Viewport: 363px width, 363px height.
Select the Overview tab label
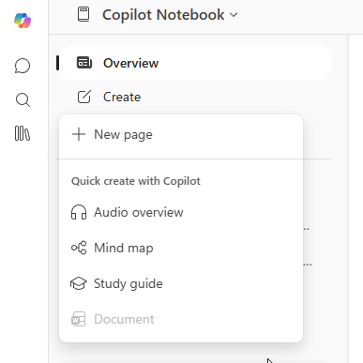[x=131, y=63]
